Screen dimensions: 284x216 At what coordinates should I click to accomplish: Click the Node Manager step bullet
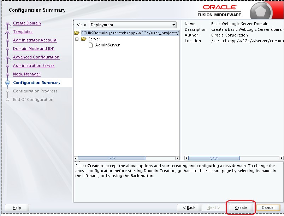[x=8, y=74]
